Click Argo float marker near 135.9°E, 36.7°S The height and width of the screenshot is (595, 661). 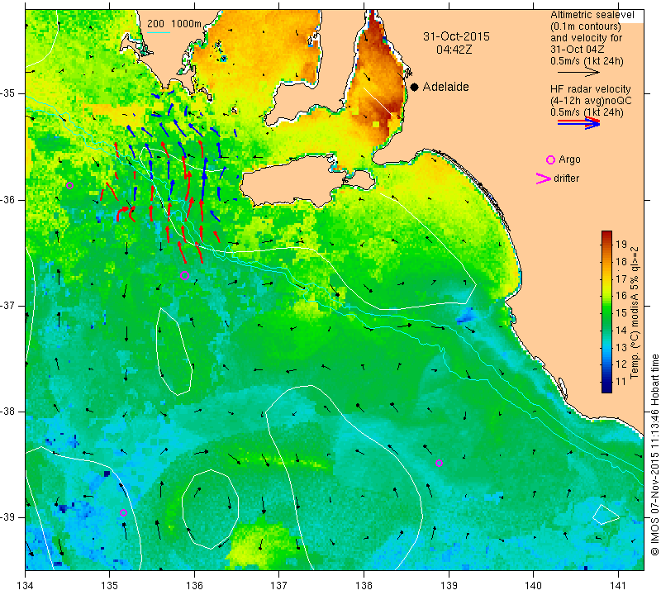point(184,276)
